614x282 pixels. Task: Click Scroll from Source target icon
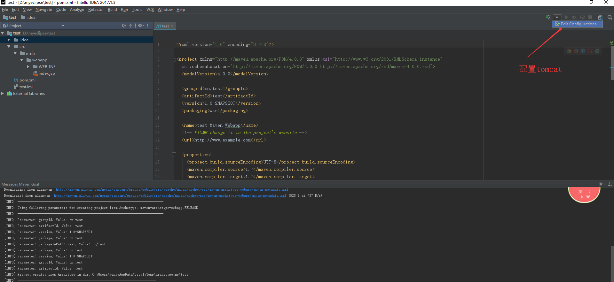point(124,26)
